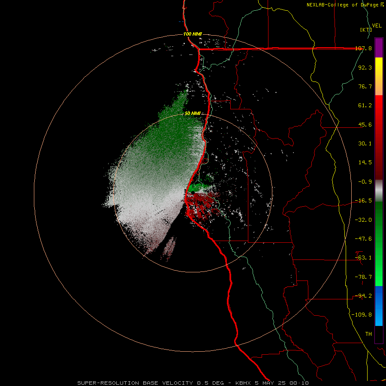
Task: Click the -78.7 legend value
Action: pyautogui.click(x=364, y=277)
